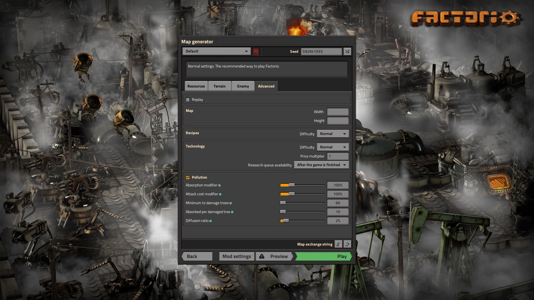Switch to the Enemy tab
Viewport: 534px width, 300px height.
(243, 86)
